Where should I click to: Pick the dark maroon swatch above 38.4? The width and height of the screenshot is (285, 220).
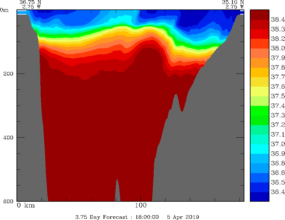click(x=260, y=15)
